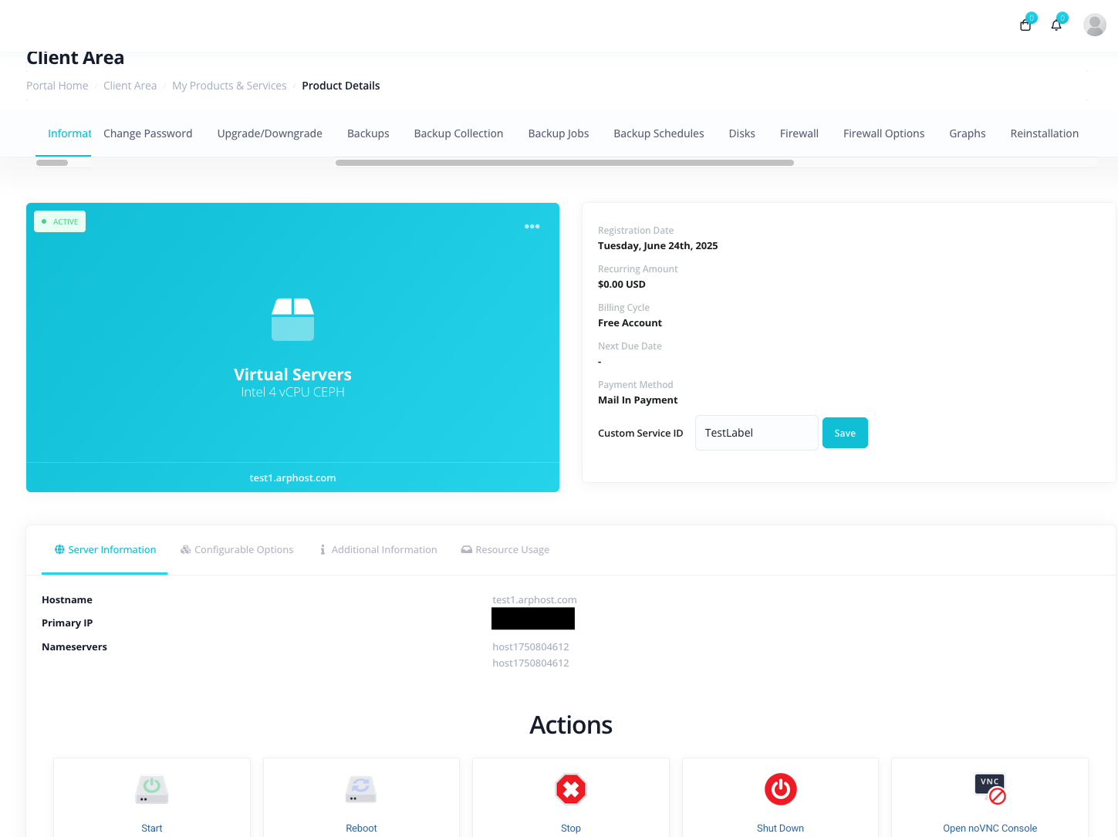Go to Backup Schedules tab

658,133
